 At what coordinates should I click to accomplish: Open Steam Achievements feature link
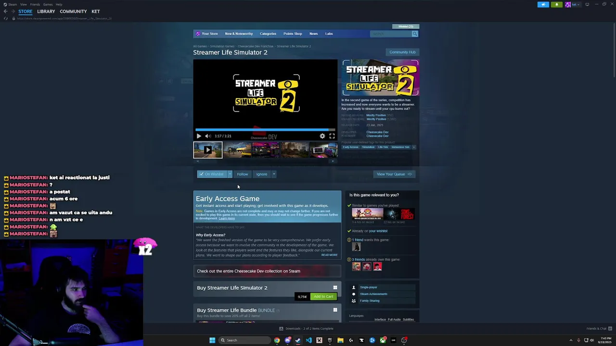pyautogui.click(x=373, y=294)
